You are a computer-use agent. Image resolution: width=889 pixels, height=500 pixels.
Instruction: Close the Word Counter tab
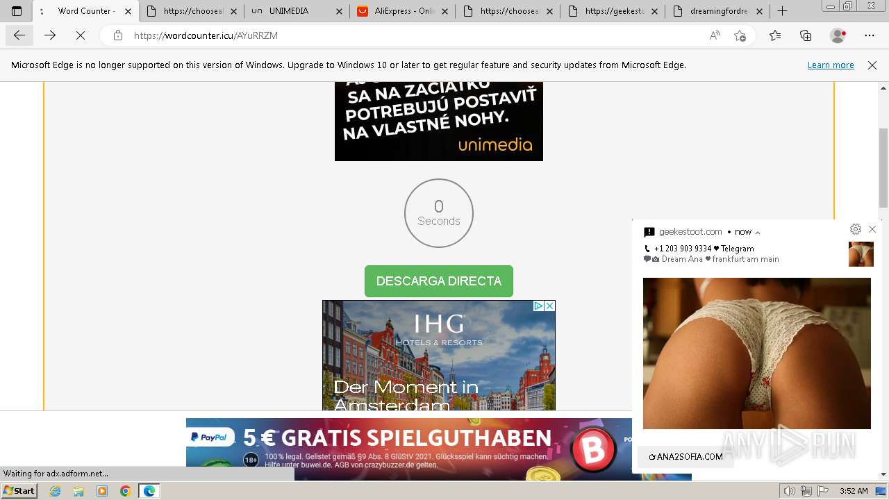tap(128, 11)
